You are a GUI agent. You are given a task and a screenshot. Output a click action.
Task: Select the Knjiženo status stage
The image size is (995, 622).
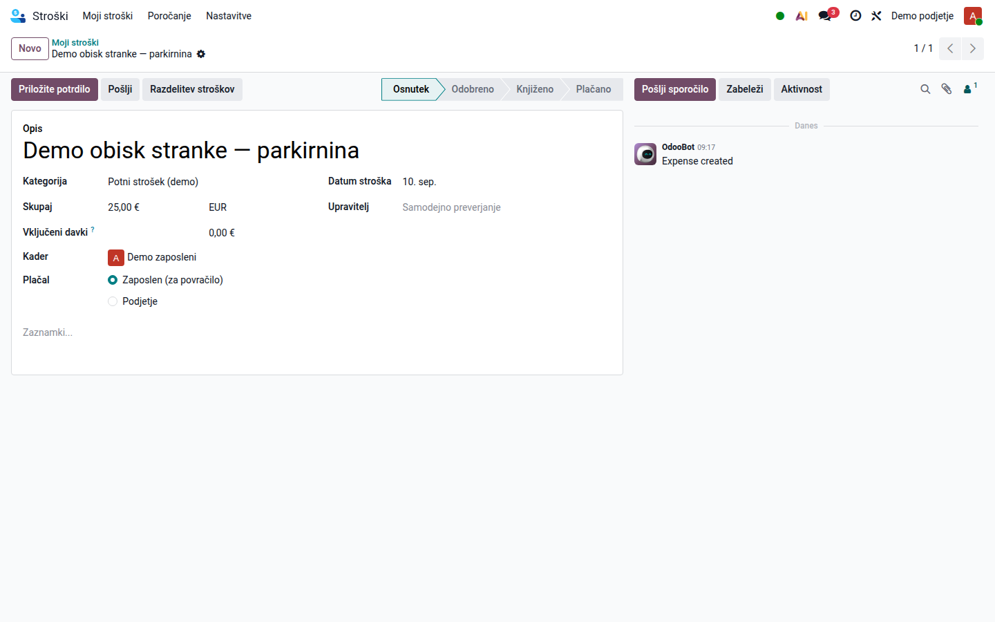click(535, 89)
